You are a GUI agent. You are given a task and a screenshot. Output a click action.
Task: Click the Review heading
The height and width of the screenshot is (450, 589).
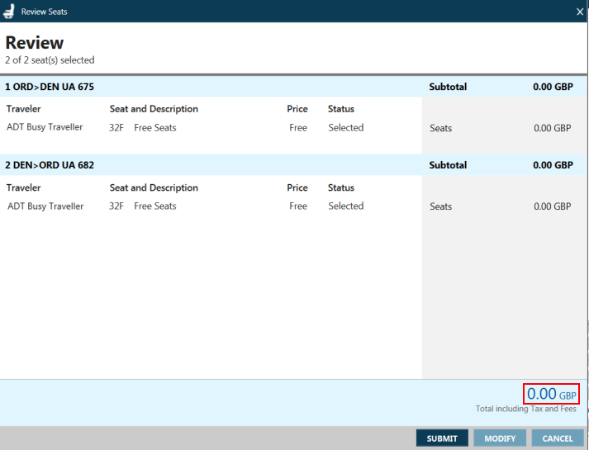tap(35, 43)
